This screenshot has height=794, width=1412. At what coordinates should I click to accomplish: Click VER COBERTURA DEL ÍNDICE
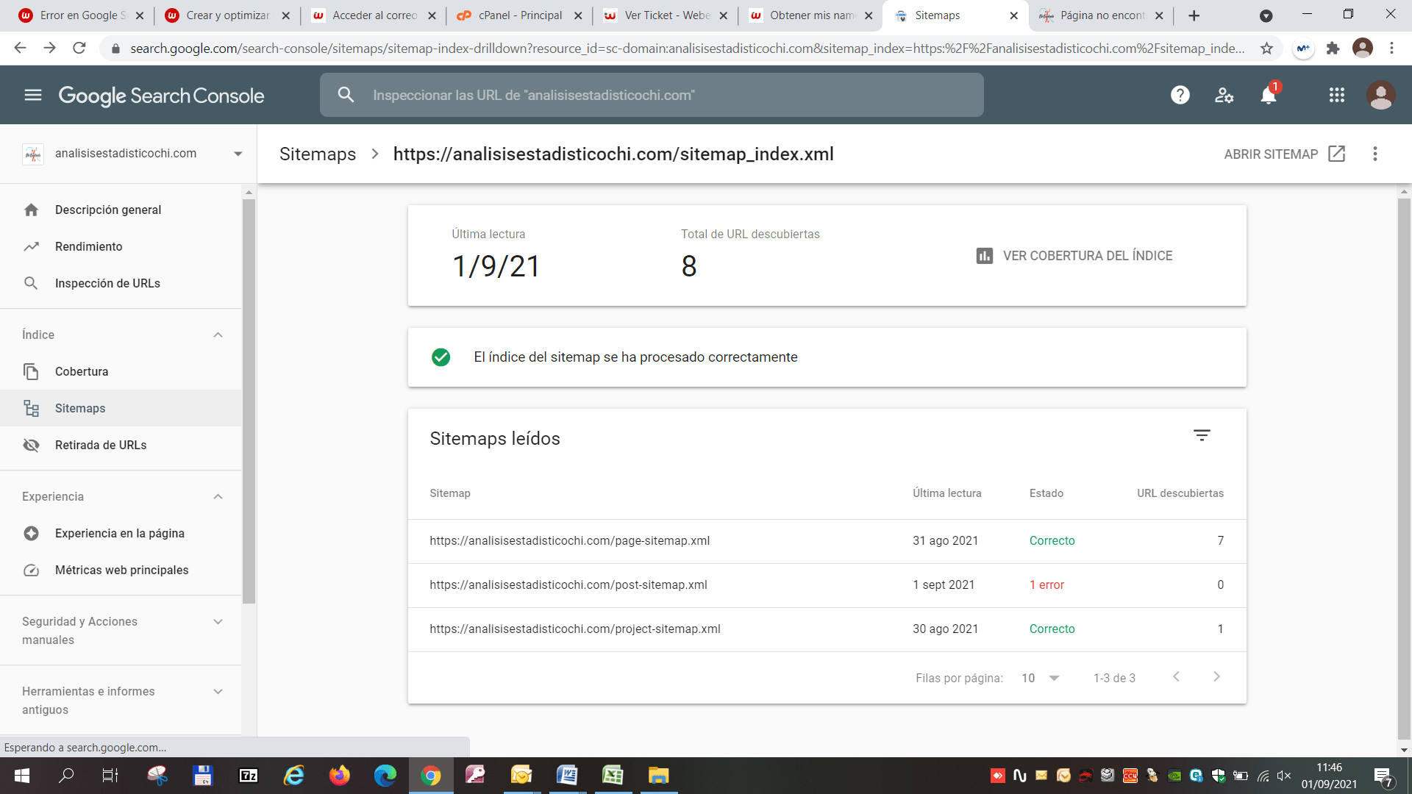1074,256
